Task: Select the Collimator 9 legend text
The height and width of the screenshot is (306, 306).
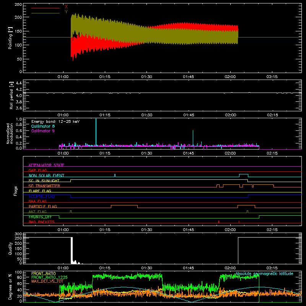Action: pos(43,131)
